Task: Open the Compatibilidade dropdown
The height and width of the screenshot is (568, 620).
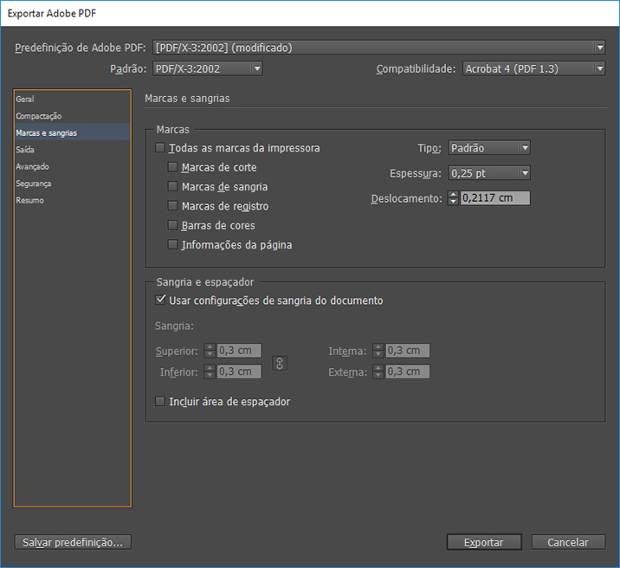Action: (x=533, y=68)
